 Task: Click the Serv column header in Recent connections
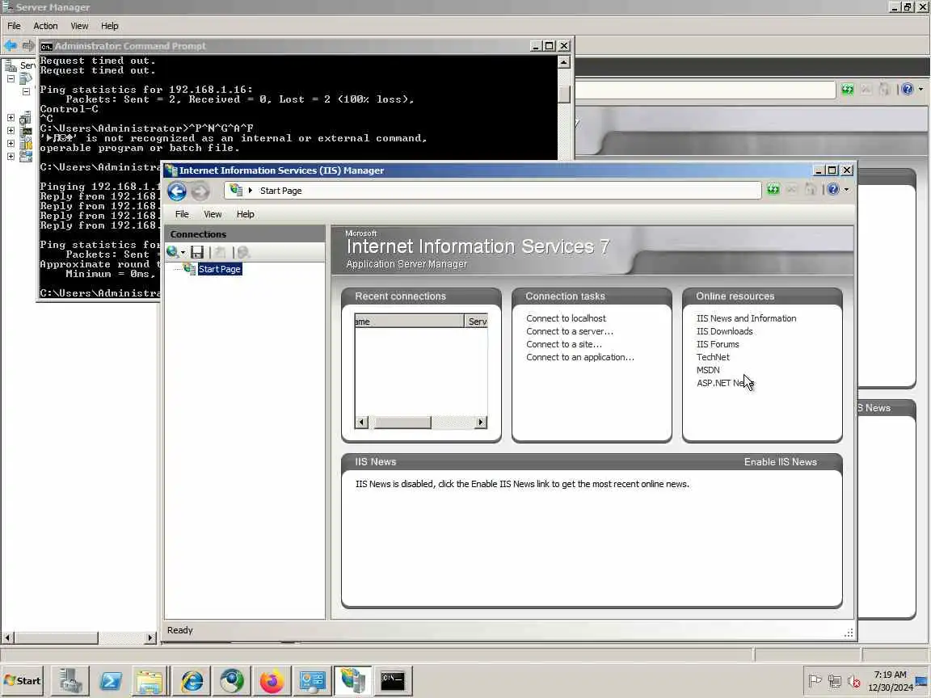tap(476, 322)
